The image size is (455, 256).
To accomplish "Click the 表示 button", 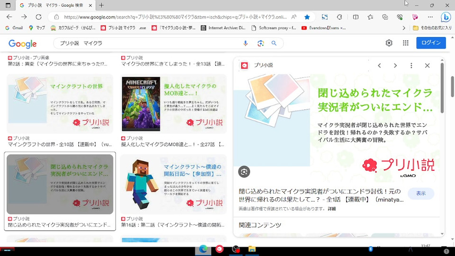I will point(421,193).
